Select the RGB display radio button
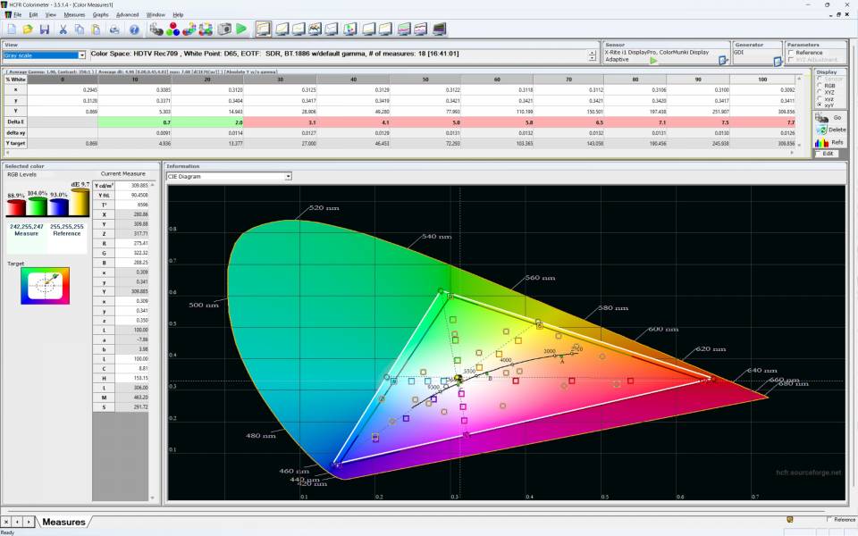858x536 pixels. [820, 86]
